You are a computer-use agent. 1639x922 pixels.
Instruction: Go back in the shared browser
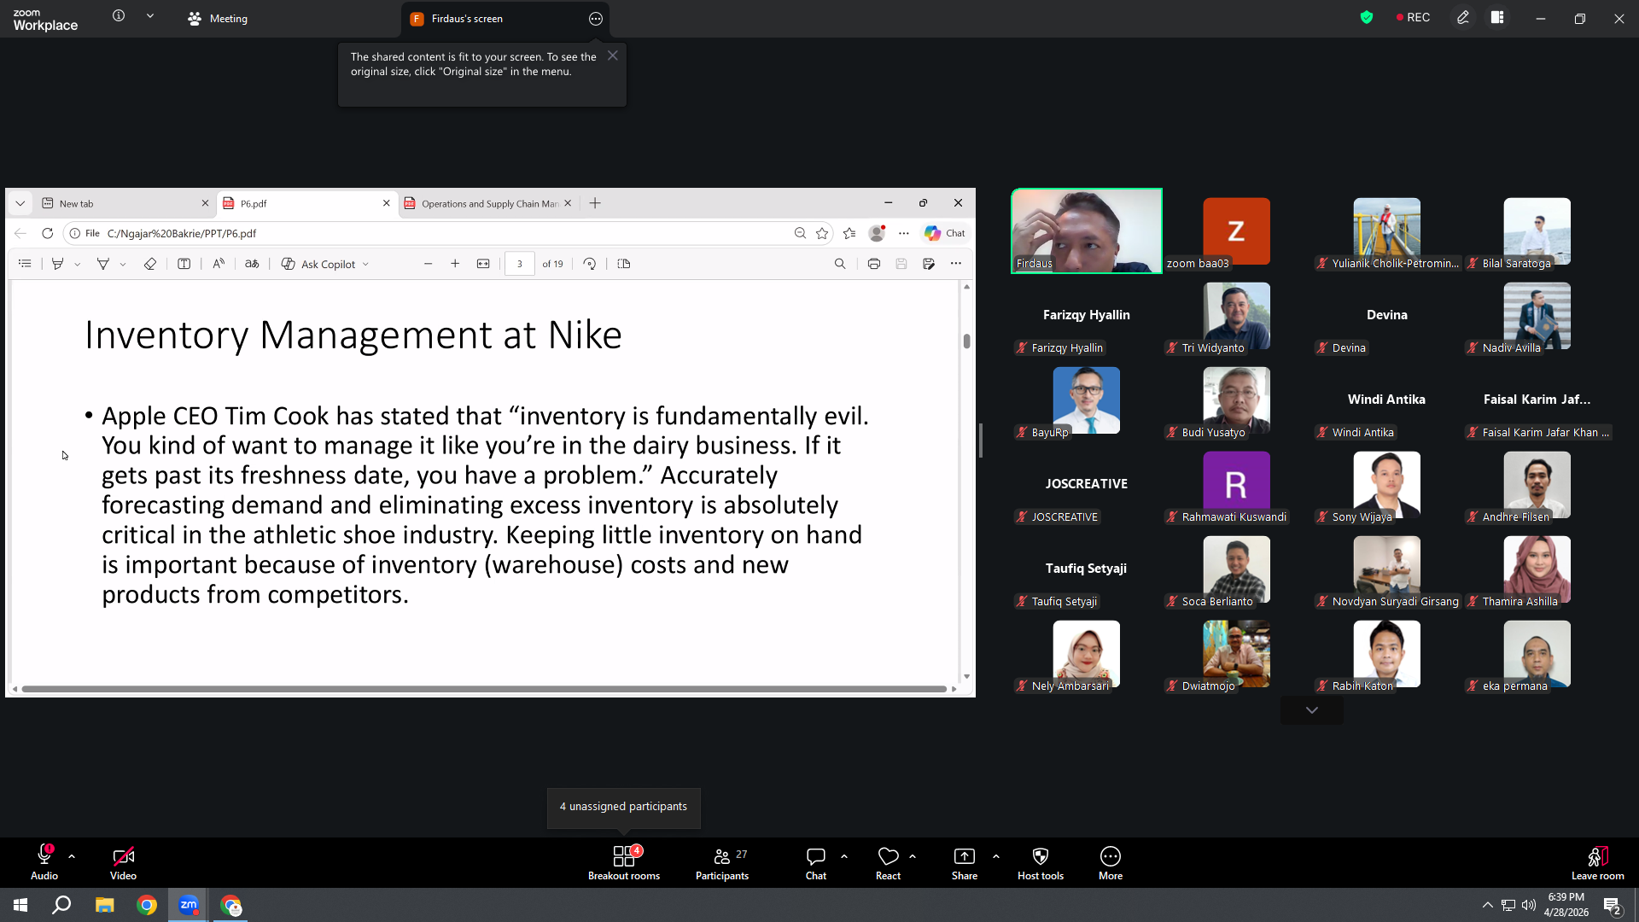point(20,233)
